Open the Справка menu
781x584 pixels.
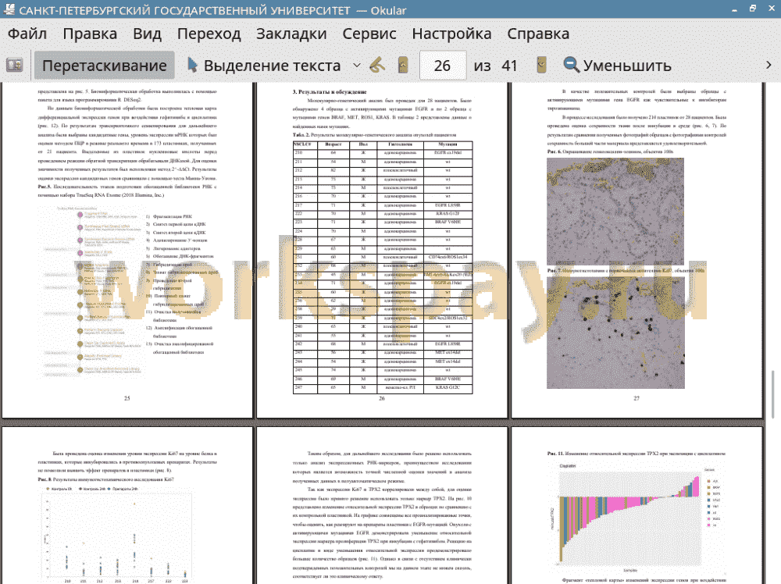[x=538, y=34]
